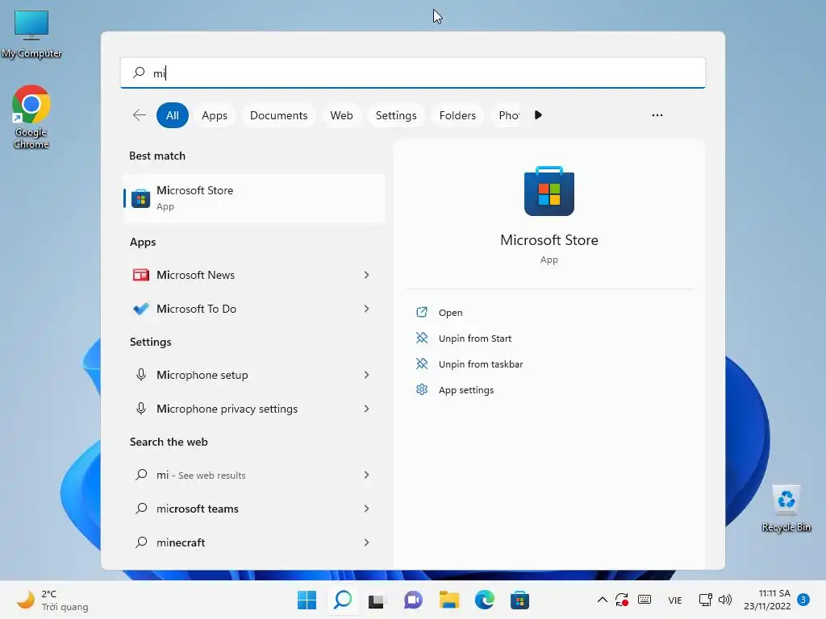Expand microsoft teams web result chevron

pos(366,509)
